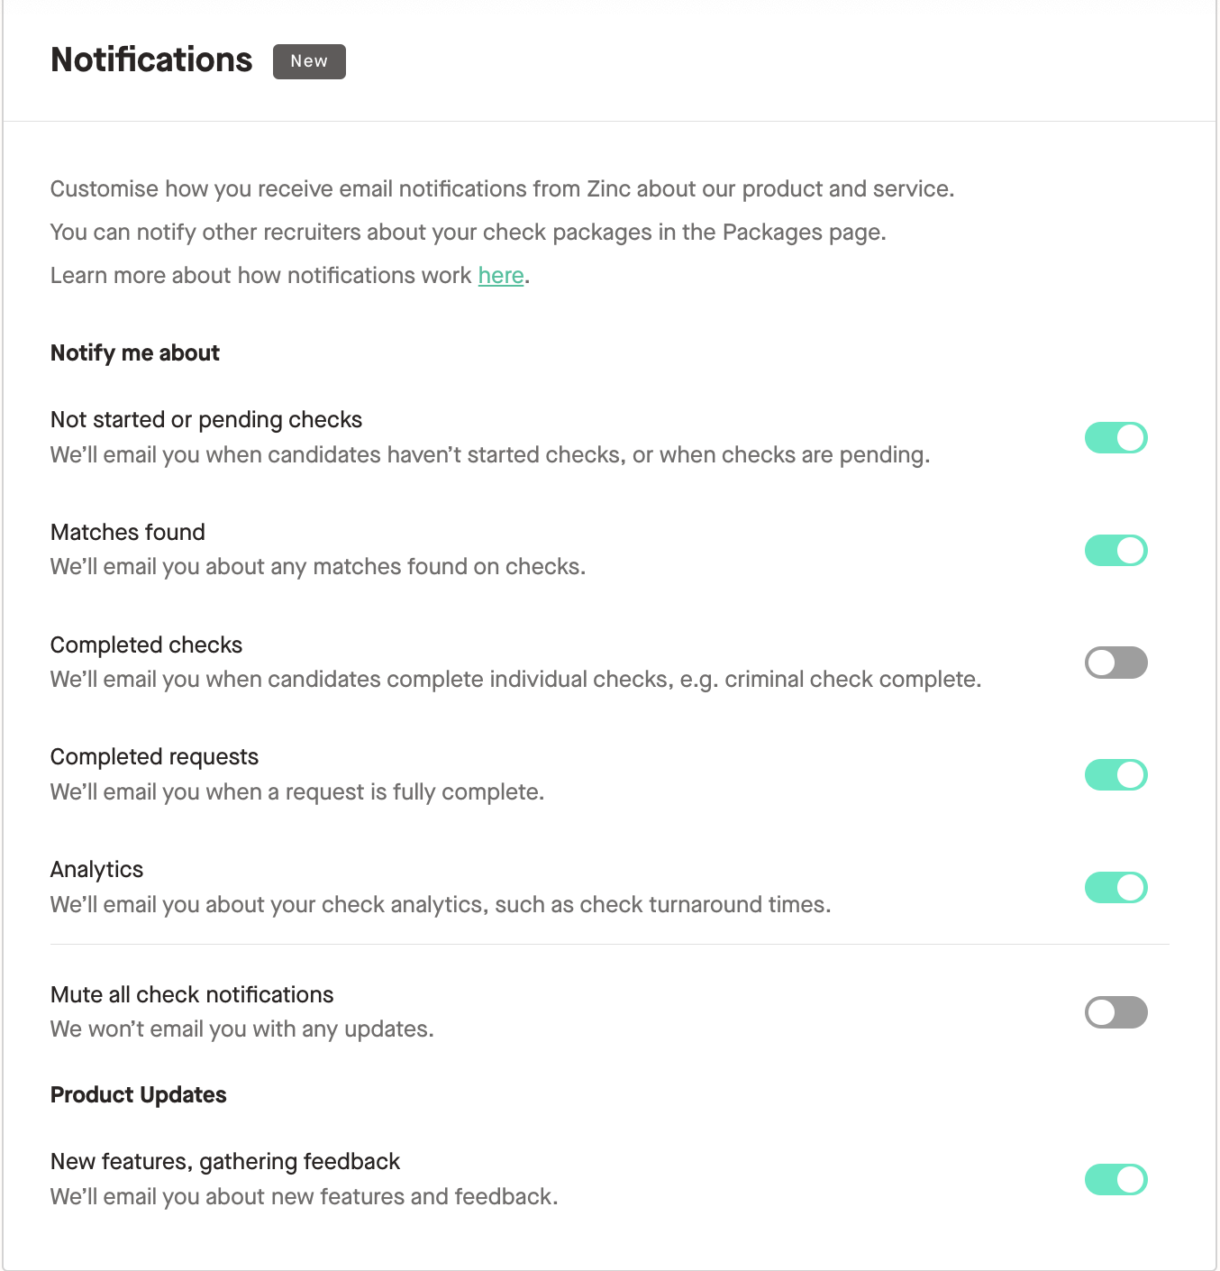The height and width of the screenshot is (1271, 1220).
Task: Click the 'Completed checks' label text
Action: 147,645
